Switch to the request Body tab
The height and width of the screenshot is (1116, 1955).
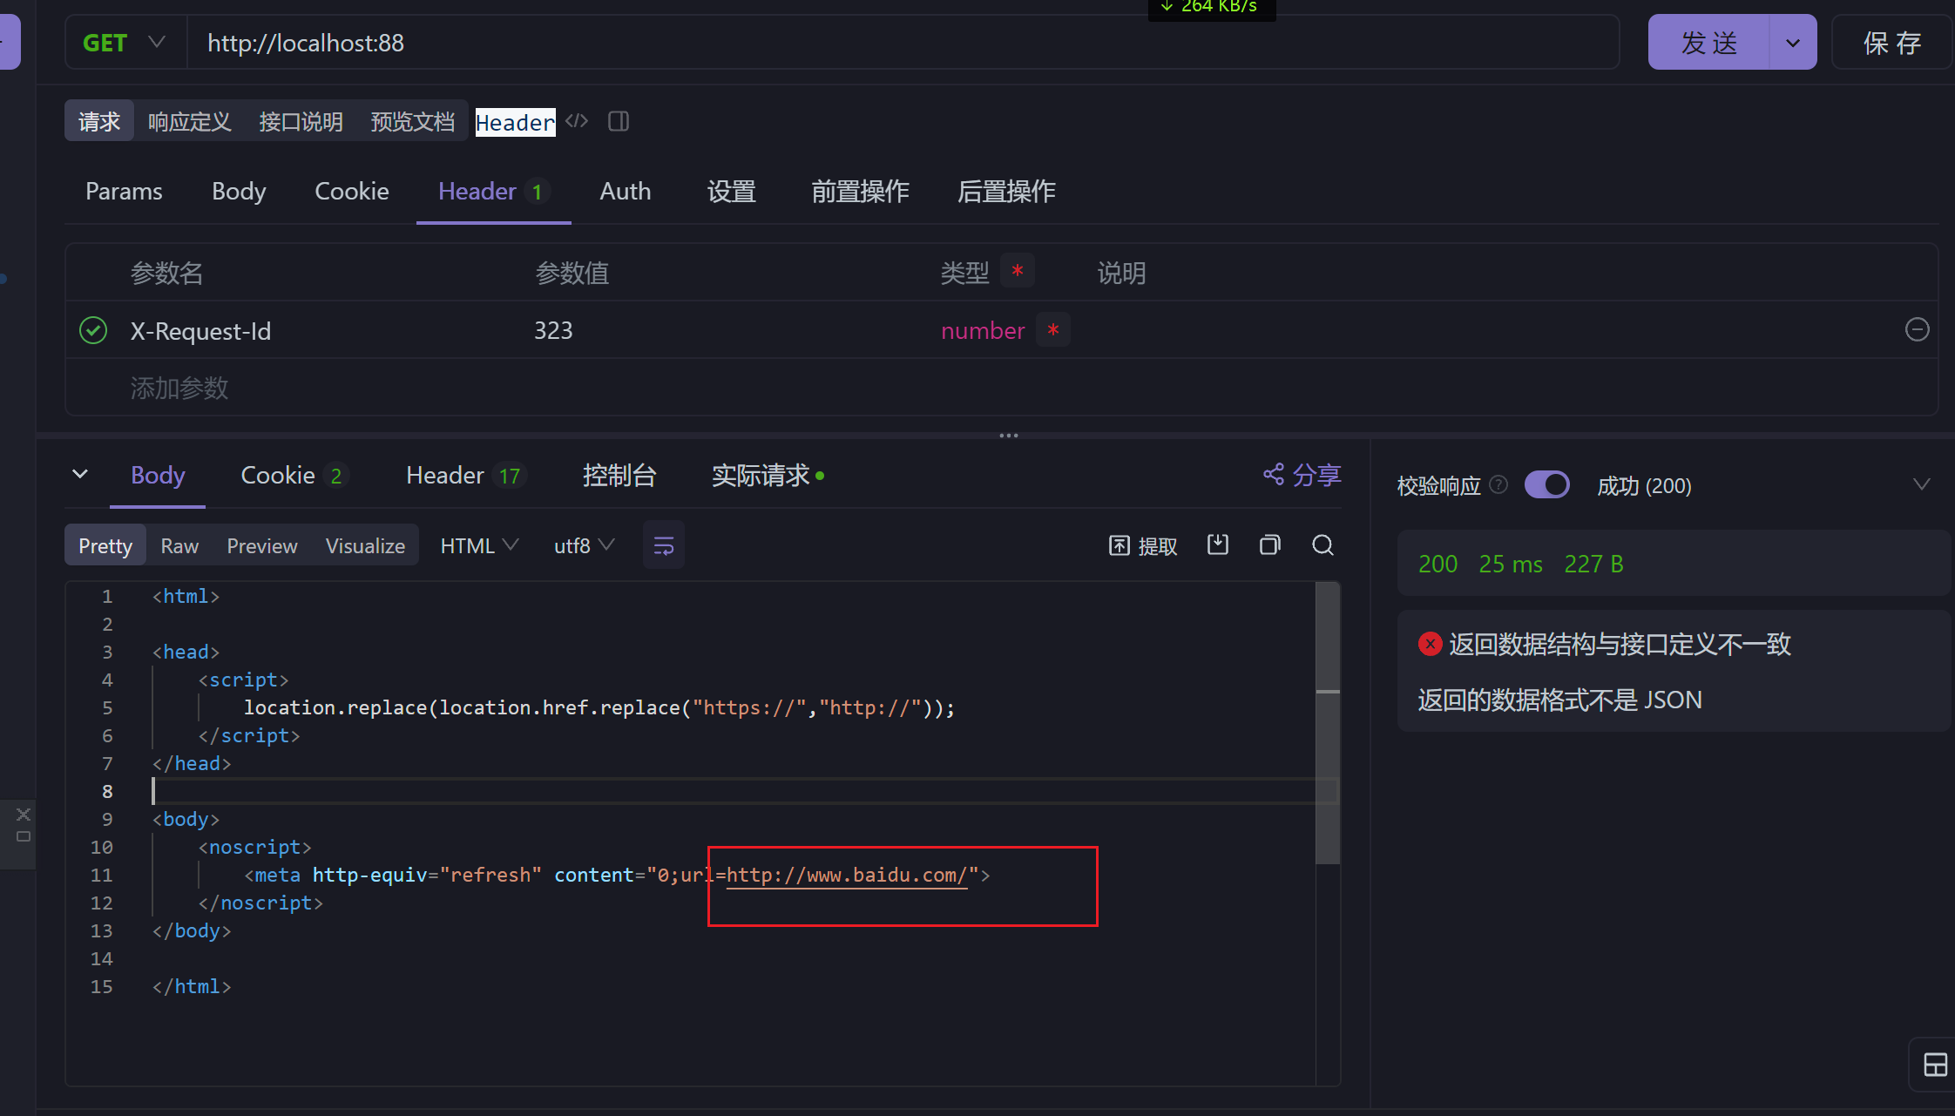coord(239,191)
